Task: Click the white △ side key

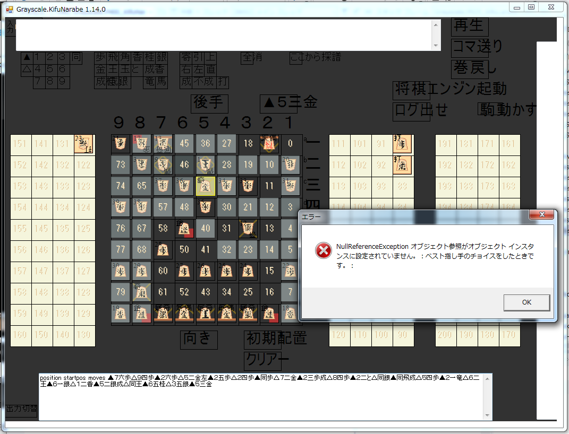Action: pos(27,70)
